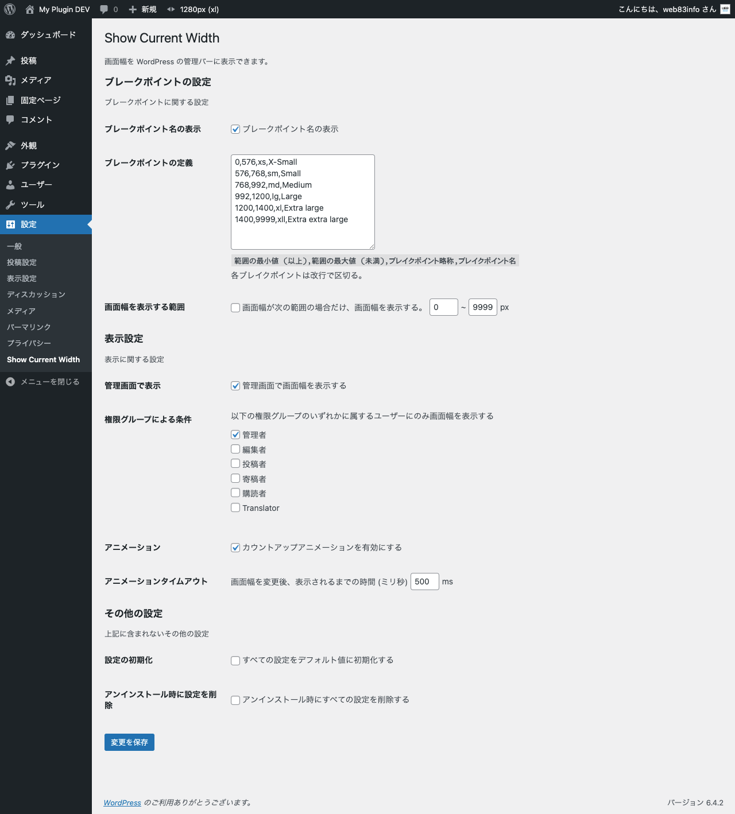Toggle カウントアップアニメーションを有効にする checkbox
Screen dimensions: 735x814
(235, 548)
